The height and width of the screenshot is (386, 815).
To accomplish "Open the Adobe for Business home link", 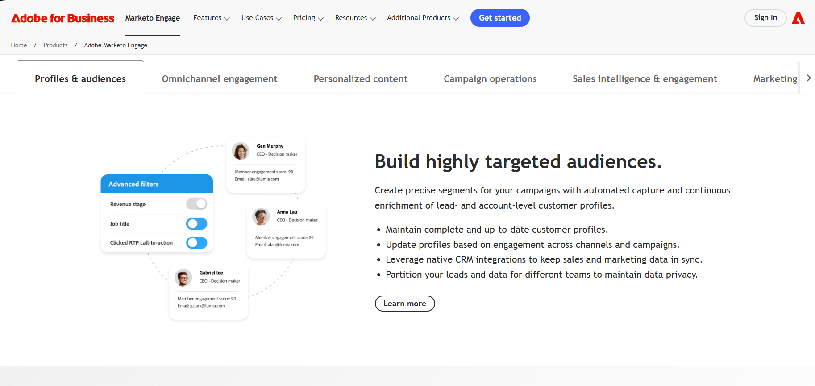I will pos(63,18).
